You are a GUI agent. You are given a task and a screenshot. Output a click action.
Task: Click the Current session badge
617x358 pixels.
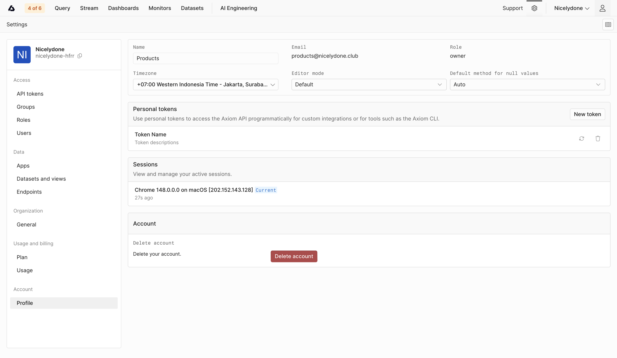(x=266, y=190)
